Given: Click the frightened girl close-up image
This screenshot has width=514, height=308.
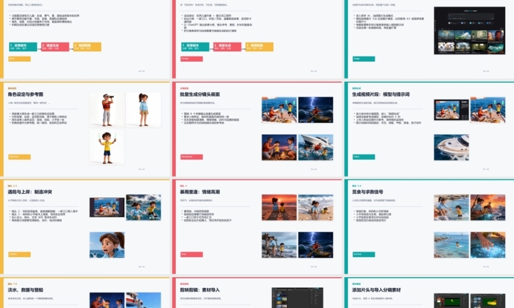Looking at the screenshot, I should [107, 245].
